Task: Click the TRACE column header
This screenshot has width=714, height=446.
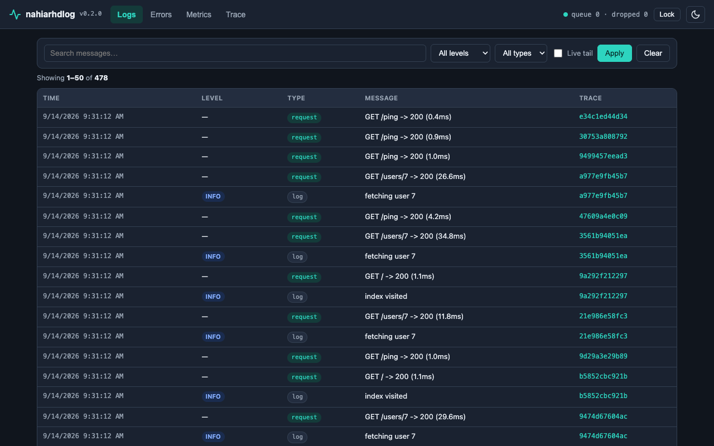Action: tap(590, 98)
